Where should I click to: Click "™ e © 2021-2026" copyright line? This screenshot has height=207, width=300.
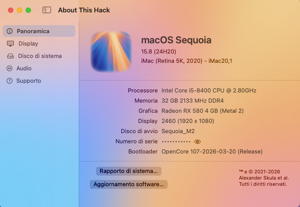click(259, 172)
